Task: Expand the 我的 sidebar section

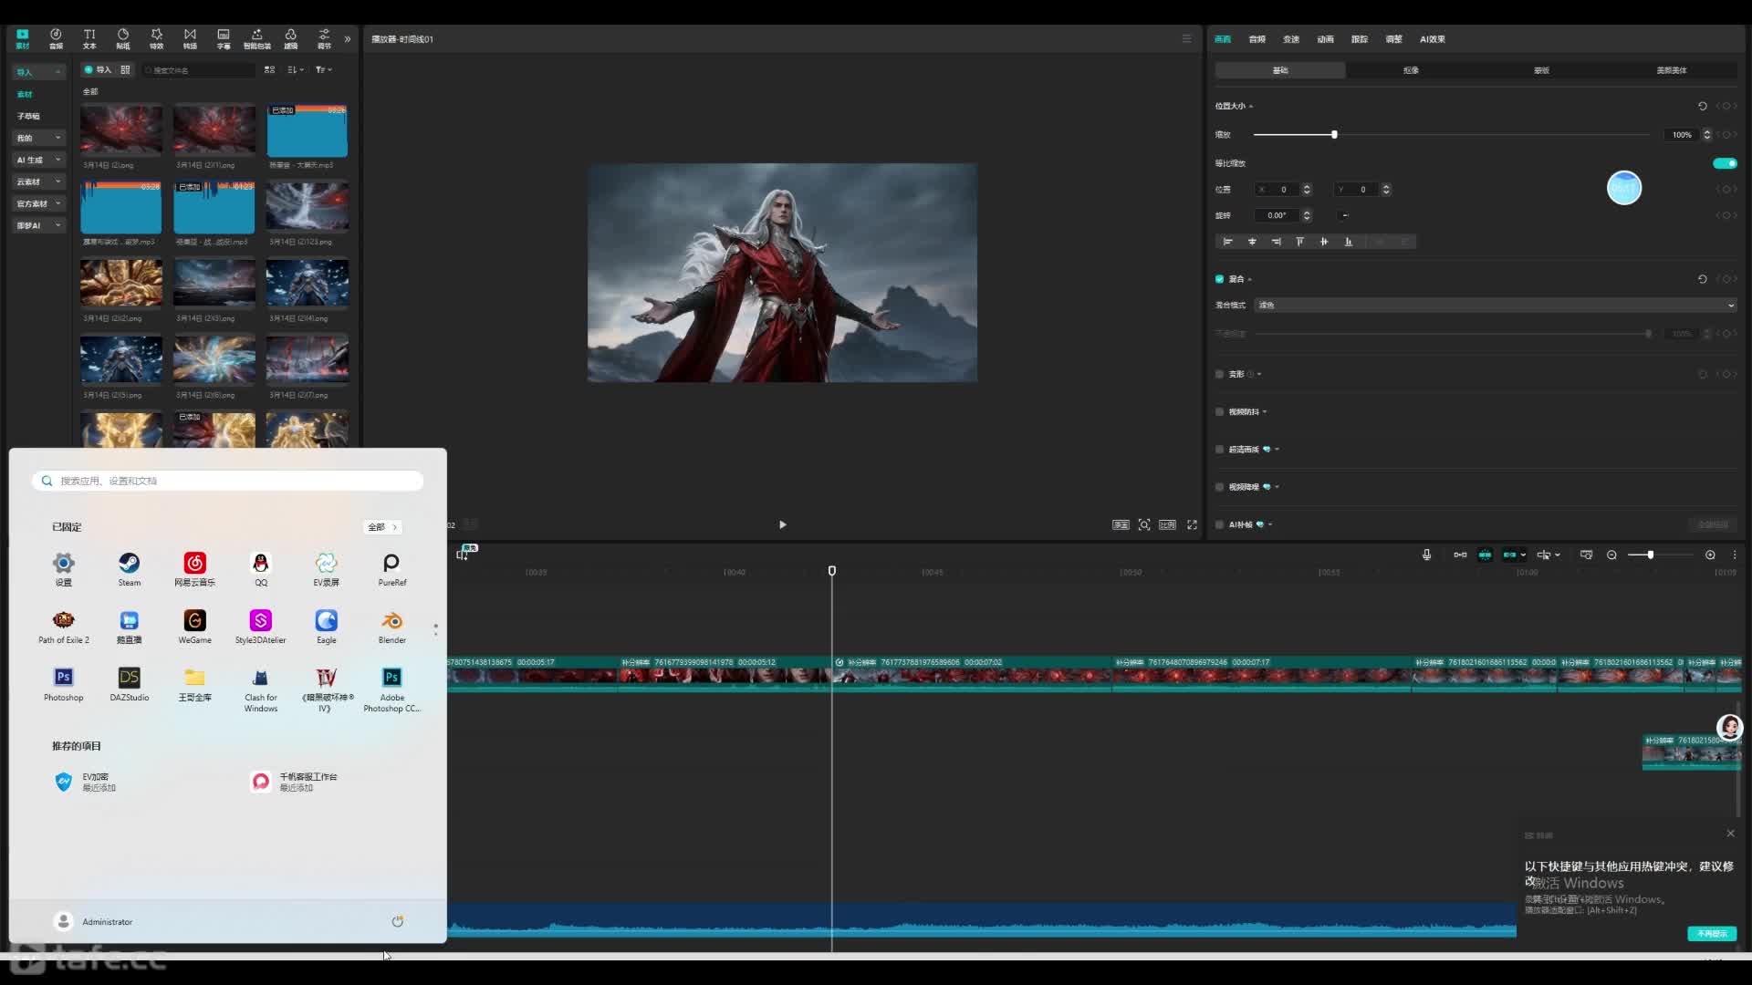Action: point(38,138)
